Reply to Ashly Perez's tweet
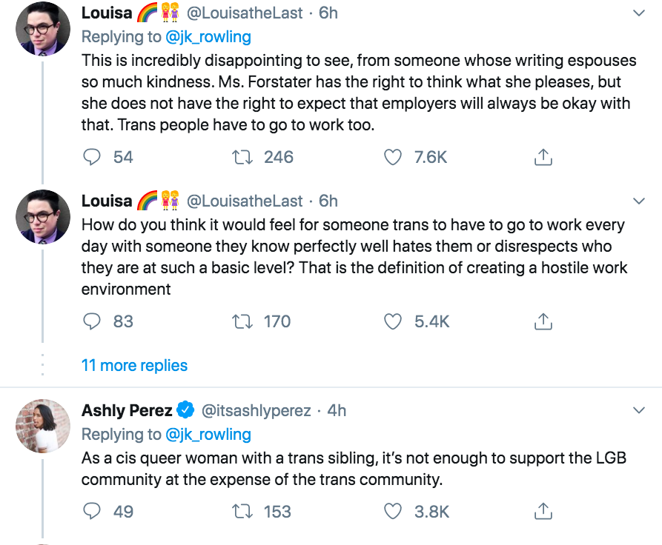Screen dimensions: 662x545 [x=91, y=512]
